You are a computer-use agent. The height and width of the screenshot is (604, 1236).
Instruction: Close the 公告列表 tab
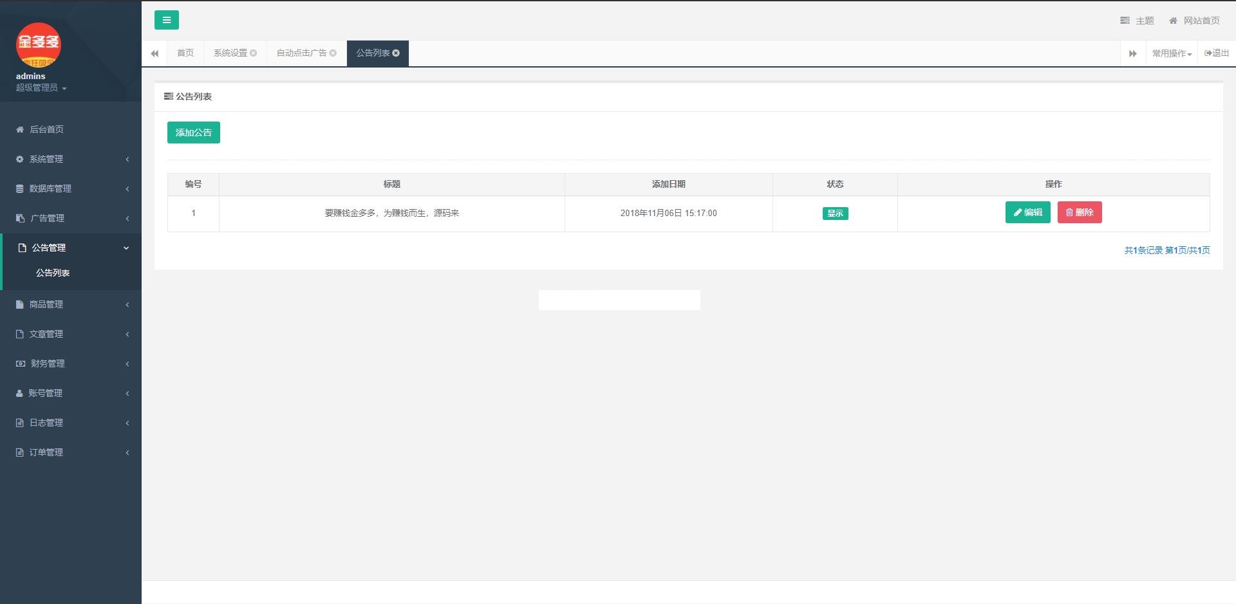click(396, 53)
